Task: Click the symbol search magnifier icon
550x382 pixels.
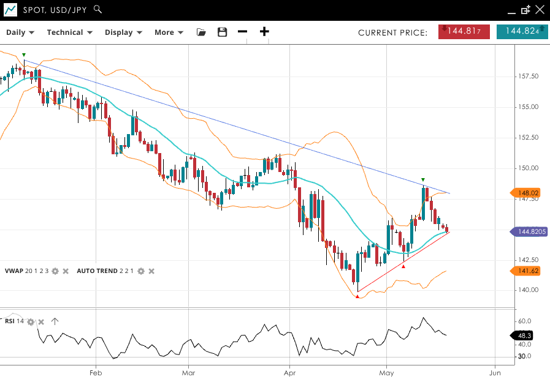Action: coord(98,10)
